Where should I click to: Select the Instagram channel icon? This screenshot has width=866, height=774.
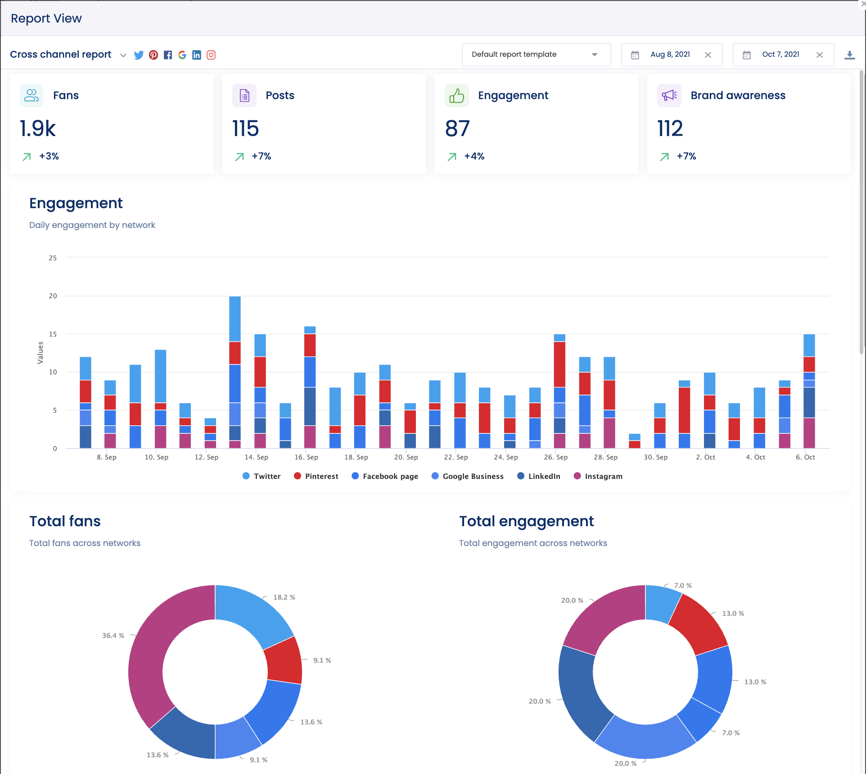tap(211, 55)
